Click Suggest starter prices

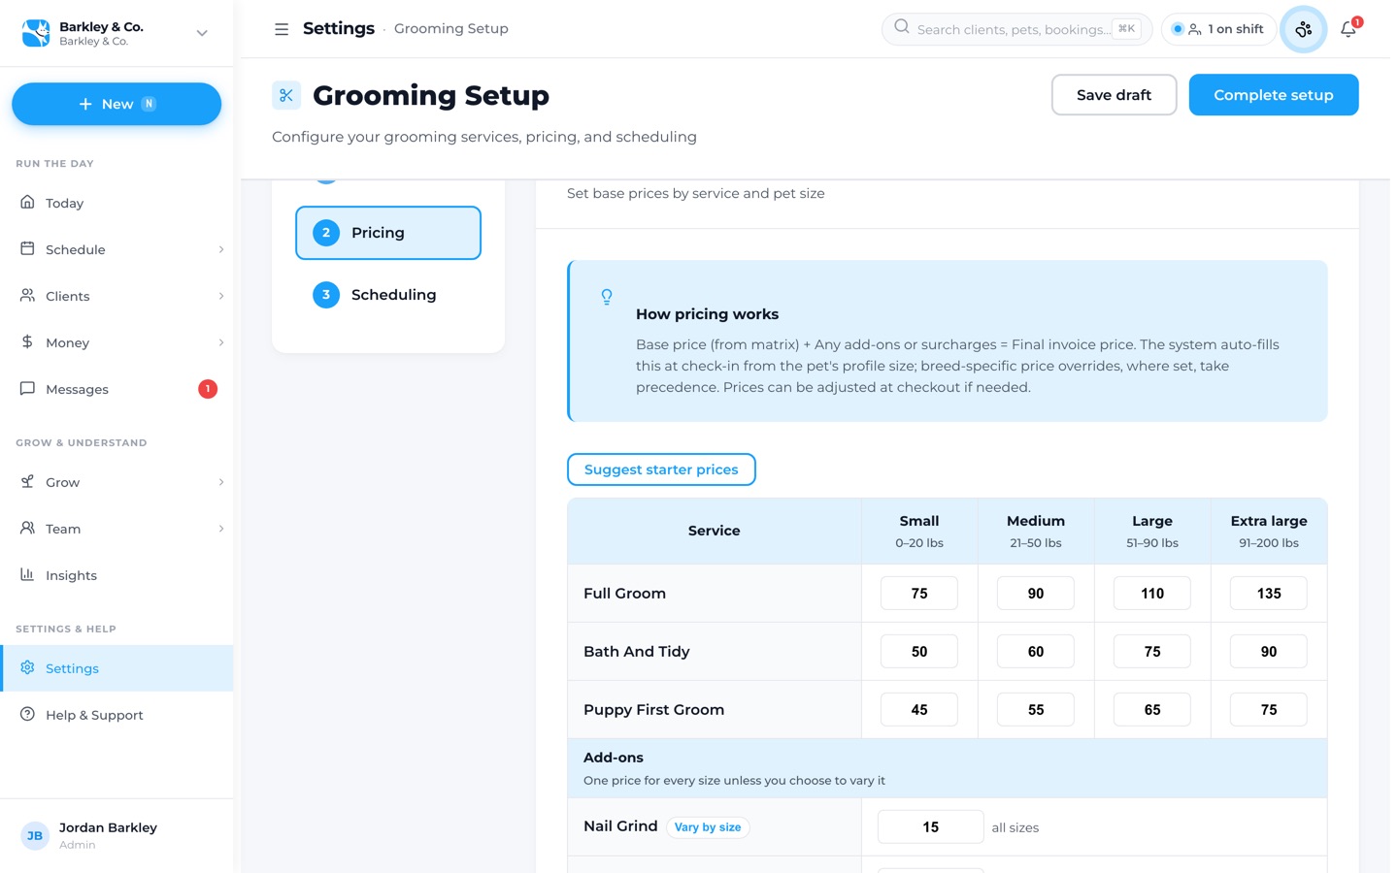(x=661, y=469)
